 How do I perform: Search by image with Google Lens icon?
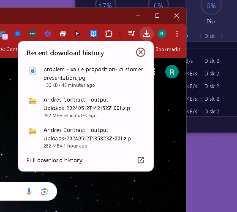tap(45, 191)
